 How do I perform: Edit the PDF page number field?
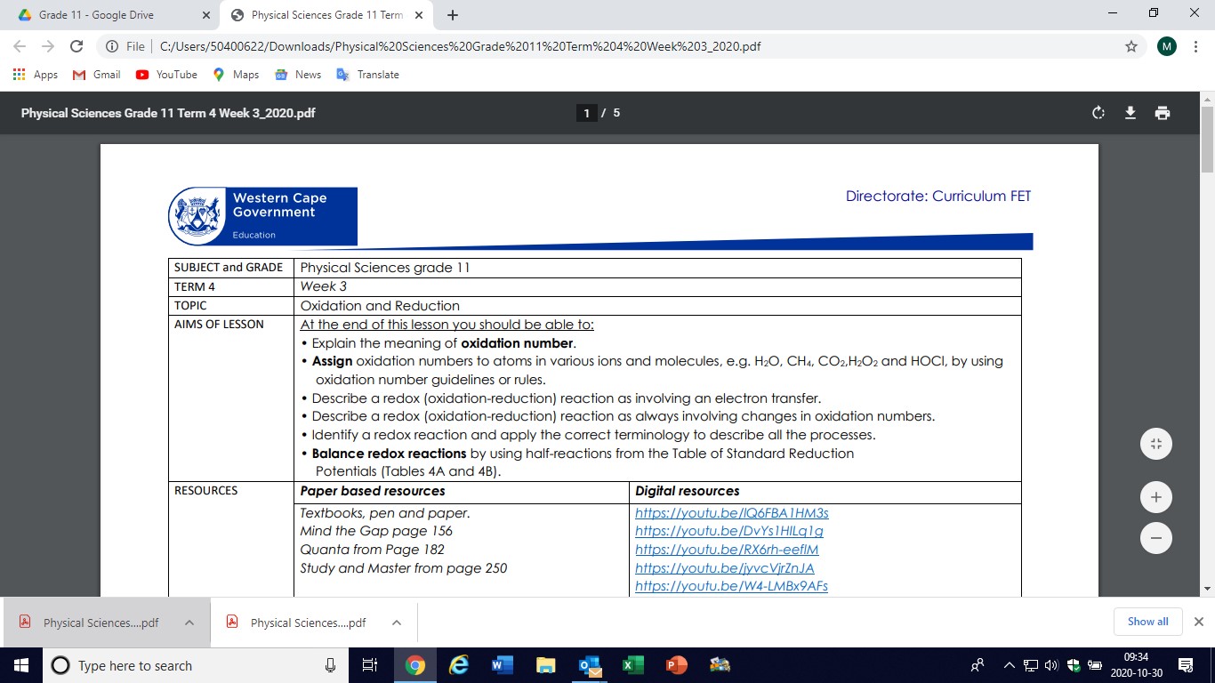pyautogui.click(x=586, y=113)
